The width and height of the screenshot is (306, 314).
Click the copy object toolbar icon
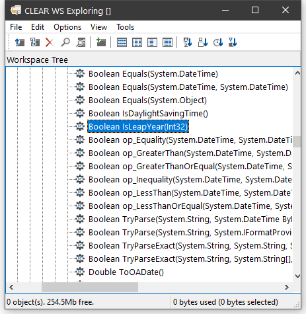[35, 42]
